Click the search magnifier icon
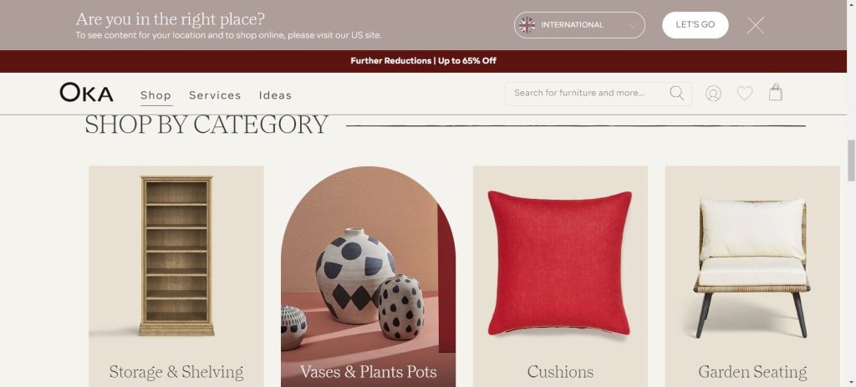 tap(676, 94)
